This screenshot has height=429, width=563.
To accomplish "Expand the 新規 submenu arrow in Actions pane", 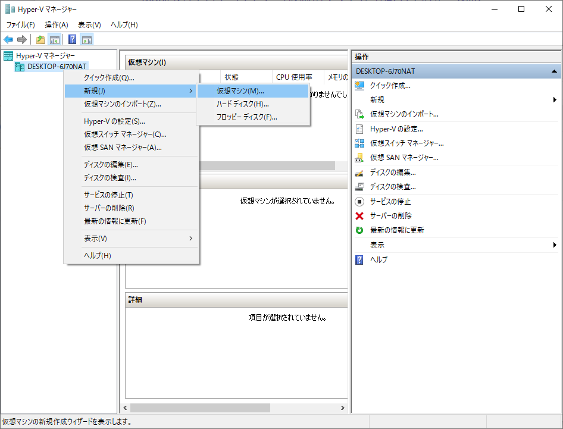I will coord(555,100).
